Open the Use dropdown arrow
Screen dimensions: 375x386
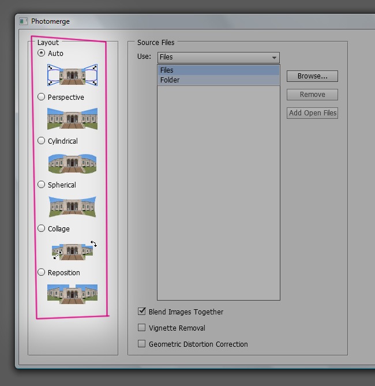coord(273,58)
